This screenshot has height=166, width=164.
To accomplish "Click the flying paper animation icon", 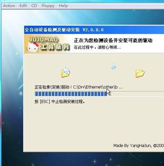I will (114, 66).
